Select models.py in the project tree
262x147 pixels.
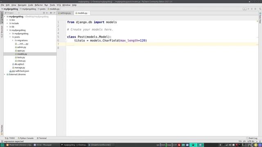point(21,54)
